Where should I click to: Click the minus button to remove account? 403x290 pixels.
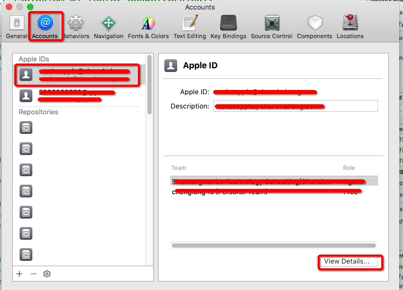[x=33, y=274]
